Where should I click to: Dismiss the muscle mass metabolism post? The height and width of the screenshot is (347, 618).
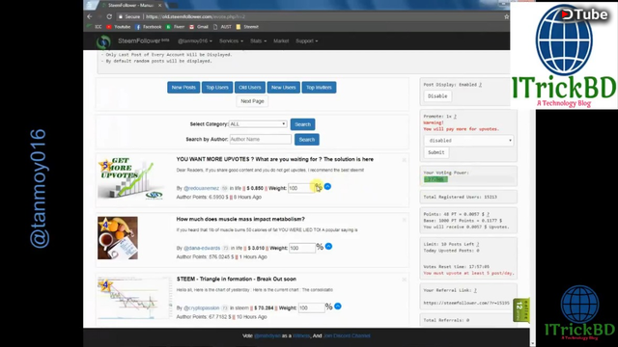(404, 220)
